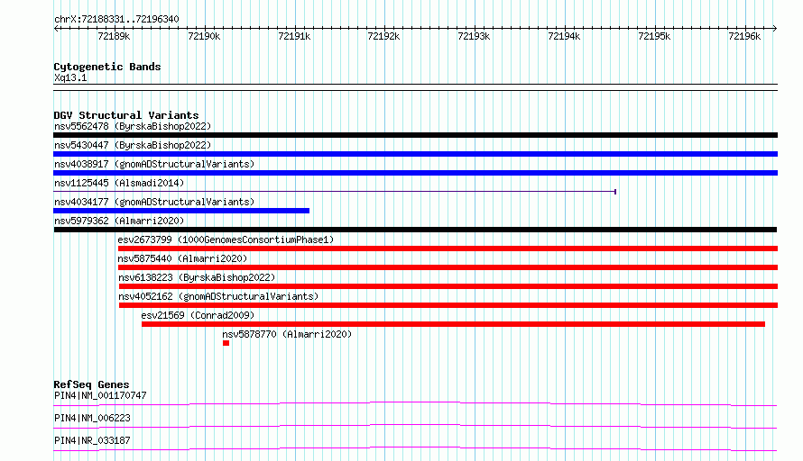
Task: Click the black bar under nsv5562478
Action: (x=415, y=135)
